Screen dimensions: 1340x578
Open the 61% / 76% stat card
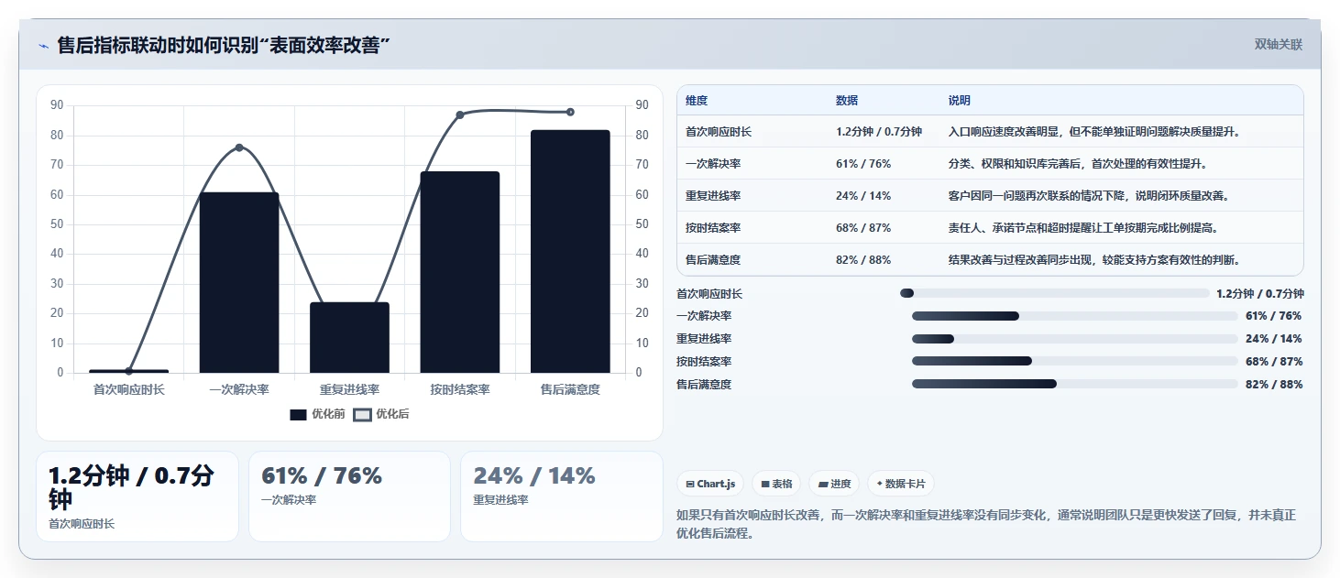[349, 496]
